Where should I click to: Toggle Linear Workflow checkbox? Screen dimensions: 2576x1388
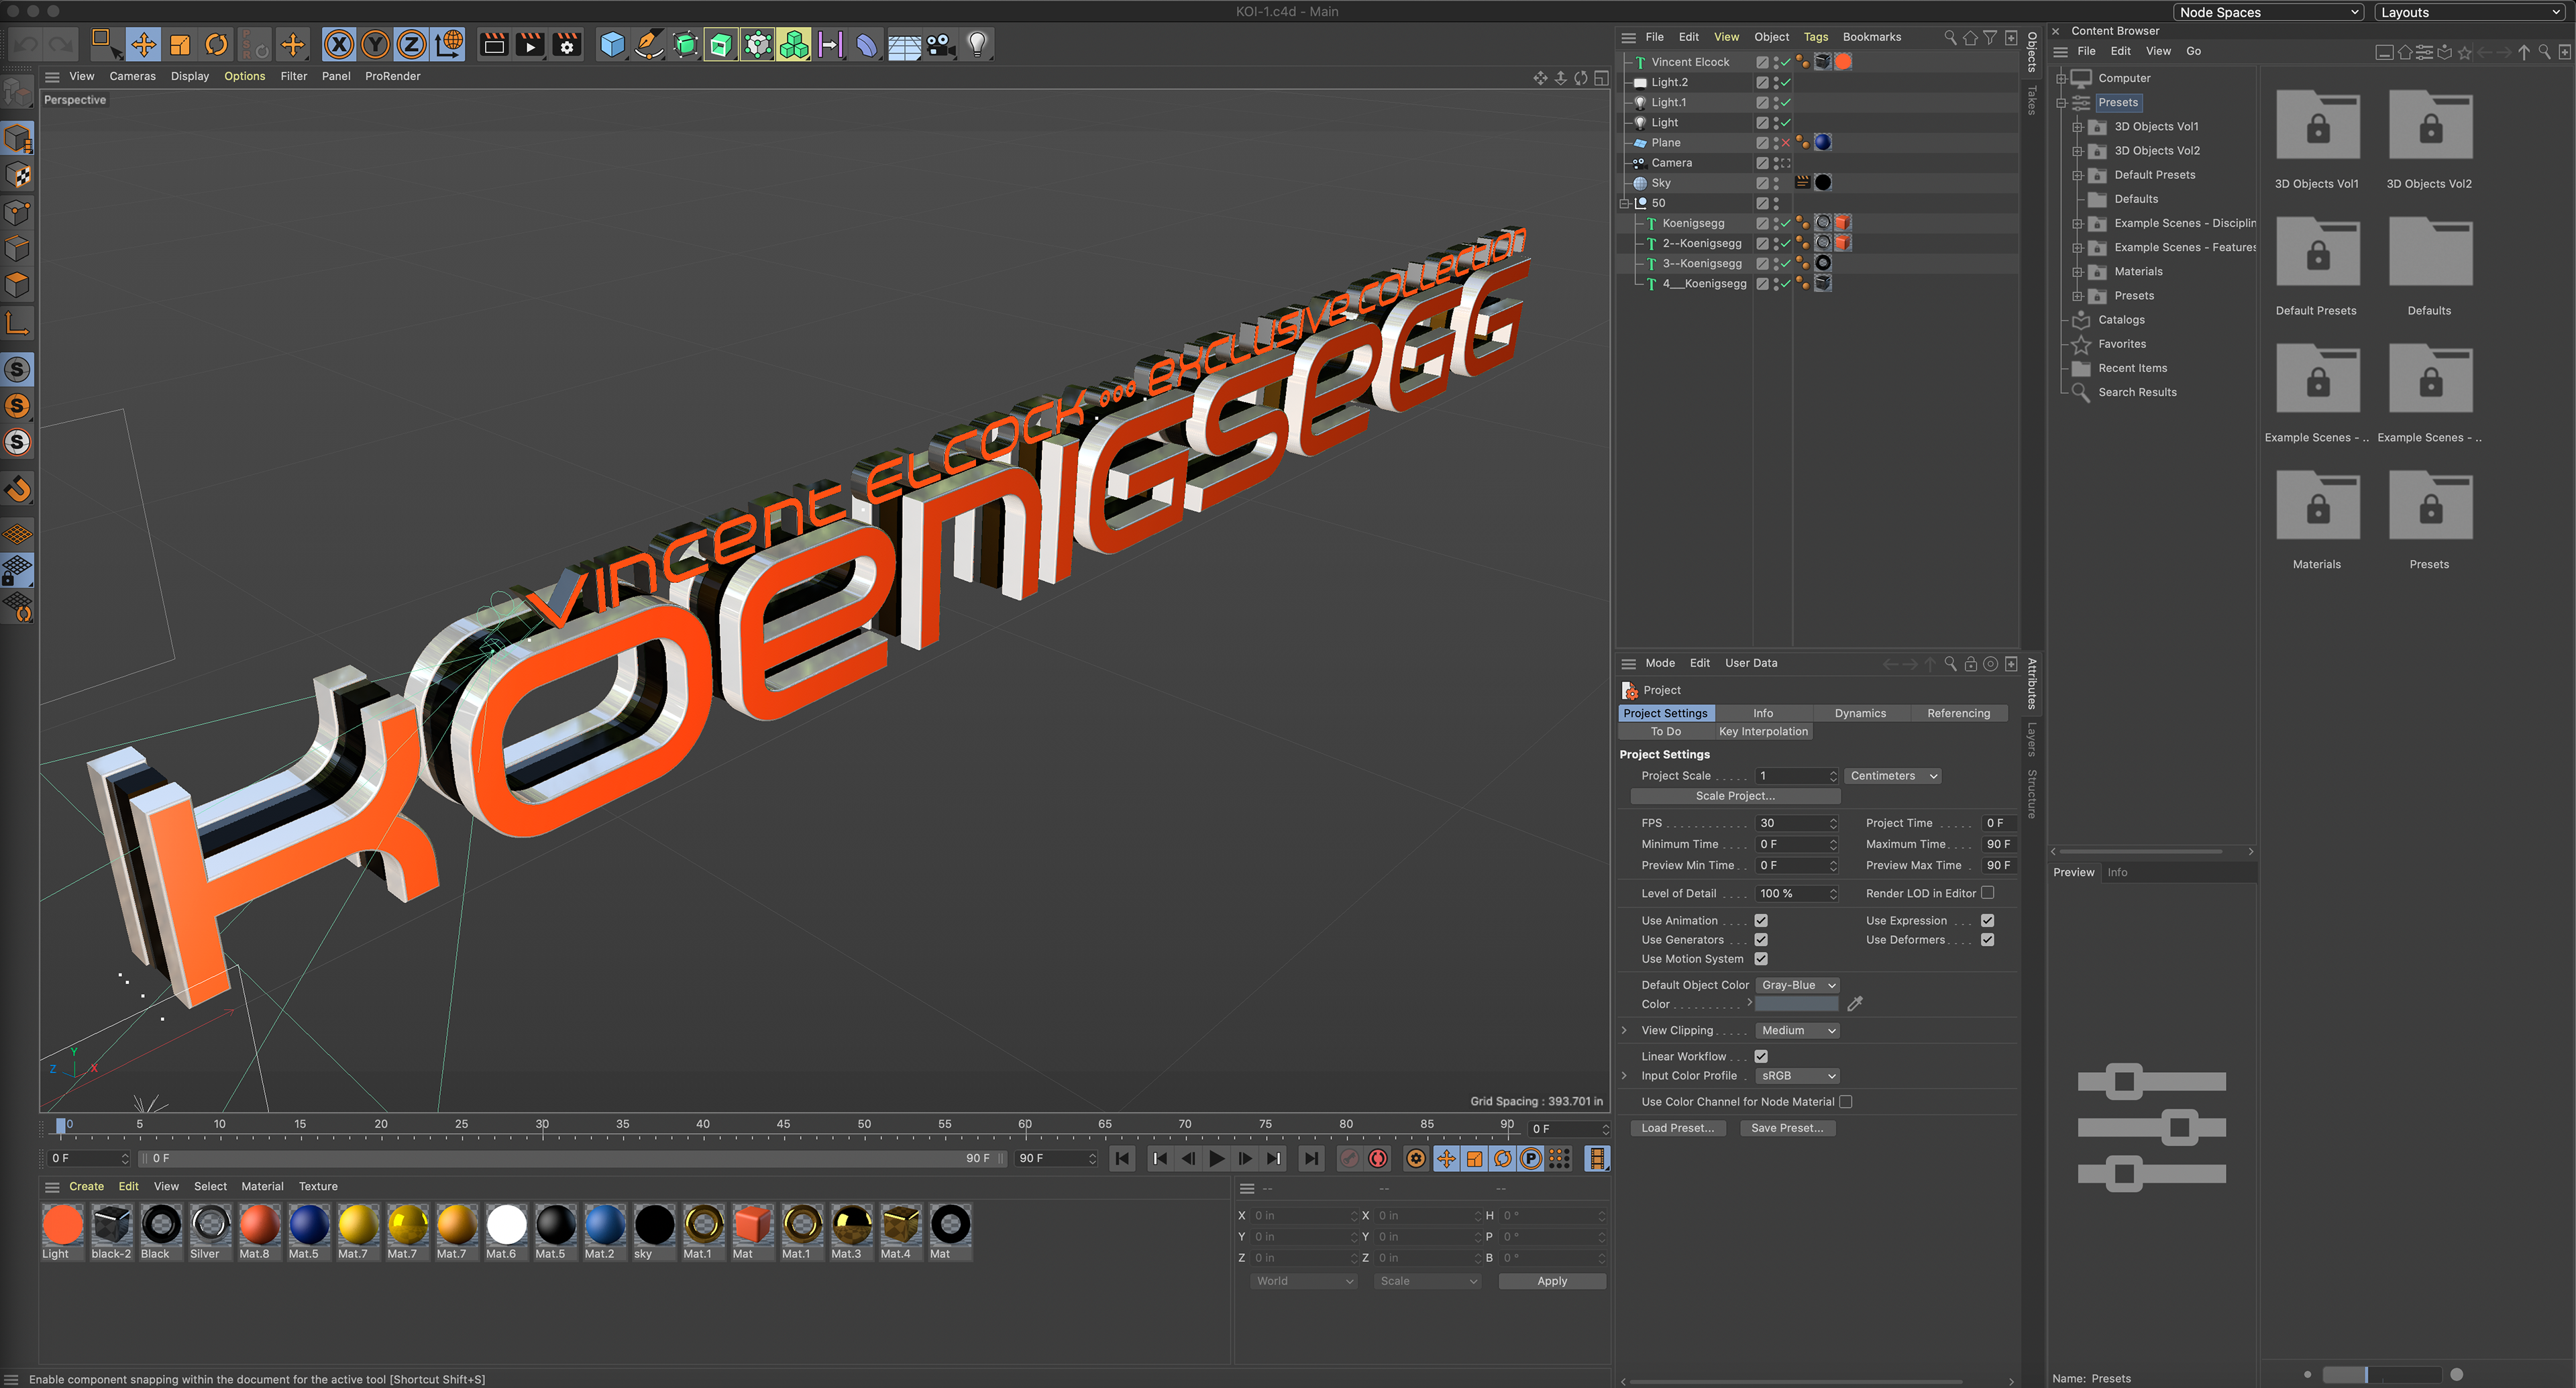[x=1761, y=1056]
